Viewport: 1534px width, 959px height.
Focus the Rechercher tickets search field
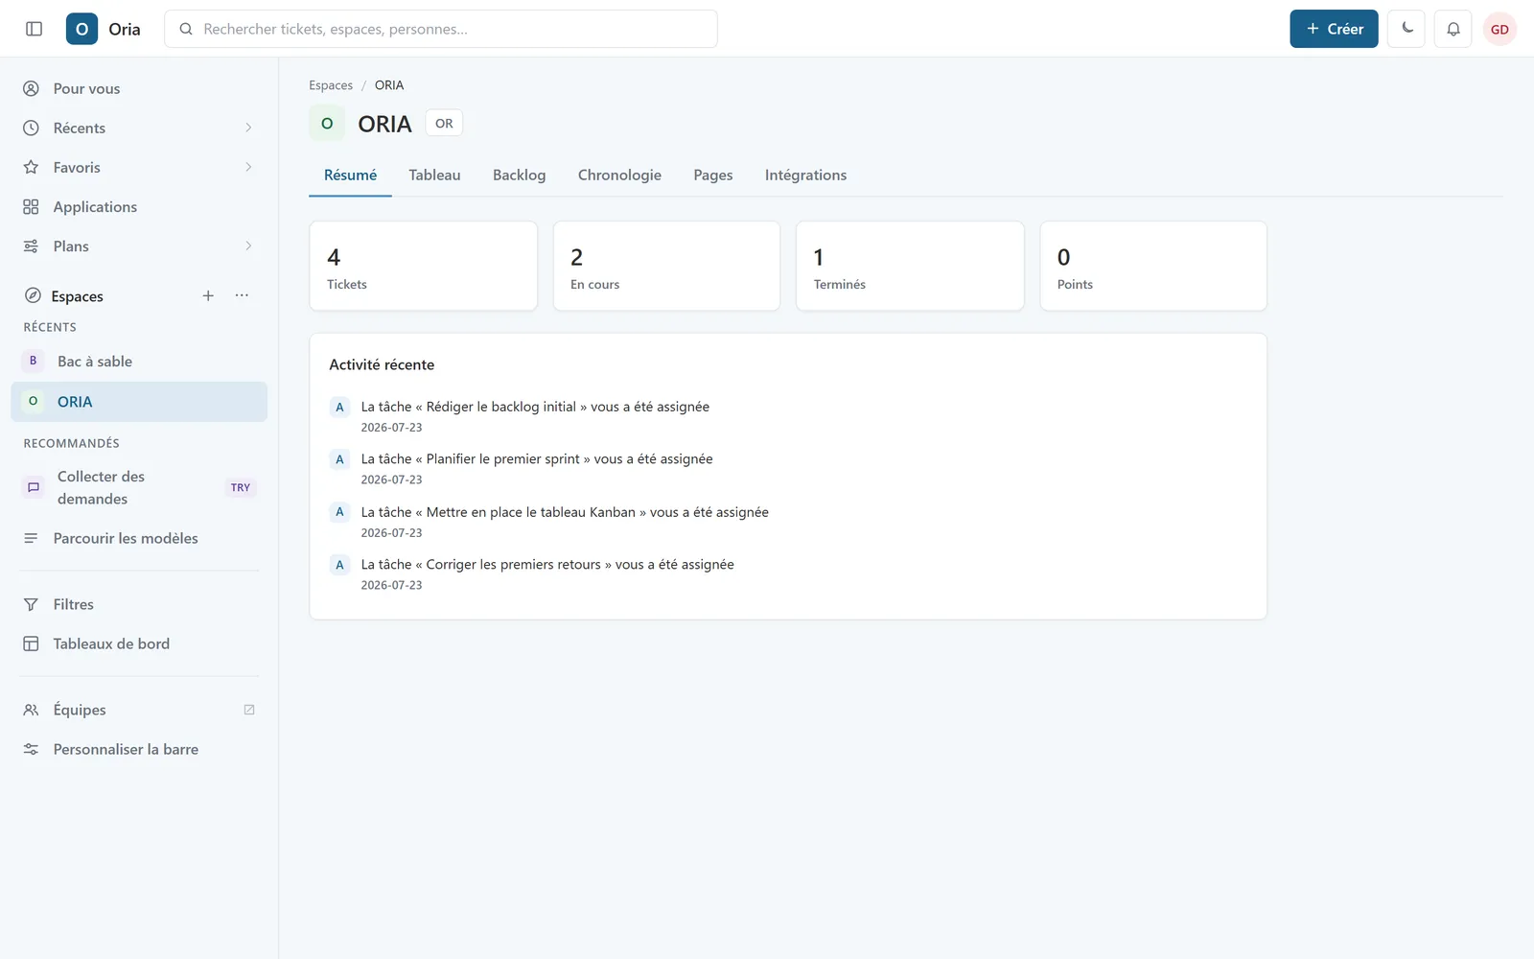click(x=441, y=29)
